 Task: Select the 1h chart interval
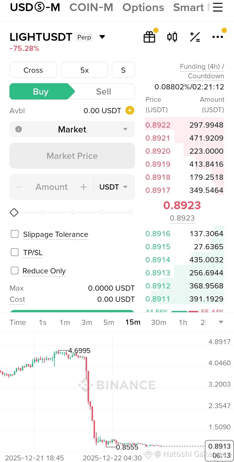tap(183, 322)
